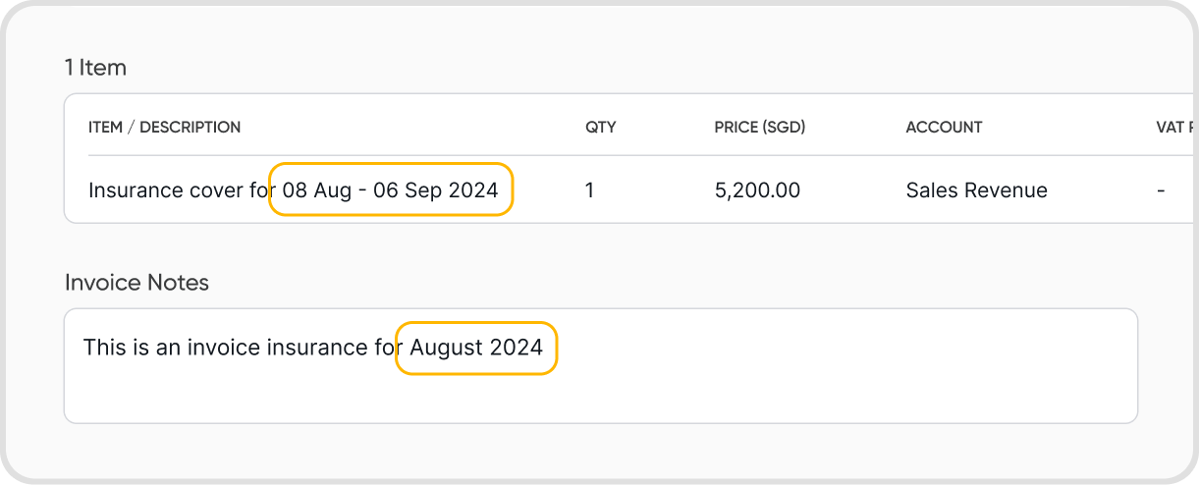
Task: Click the VAT dash value in item row
Action: point(1161,190)
